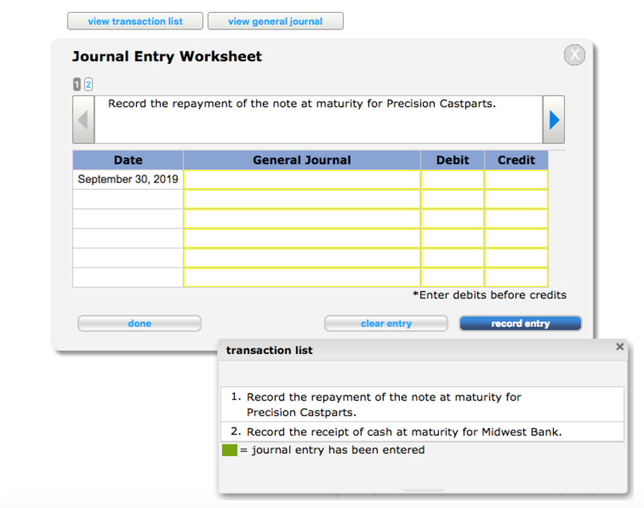Select third row General Journal account field
The image size is (644, 508).
(x=302, y=219)
